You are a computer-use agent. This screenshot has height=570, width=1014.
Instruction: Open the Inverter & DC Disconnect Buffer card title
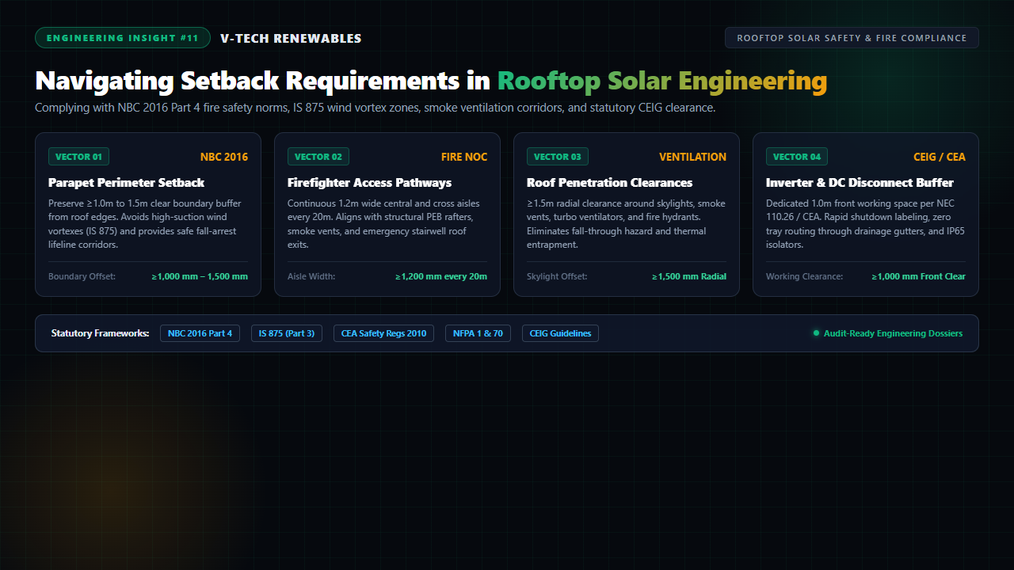(860, 183)
